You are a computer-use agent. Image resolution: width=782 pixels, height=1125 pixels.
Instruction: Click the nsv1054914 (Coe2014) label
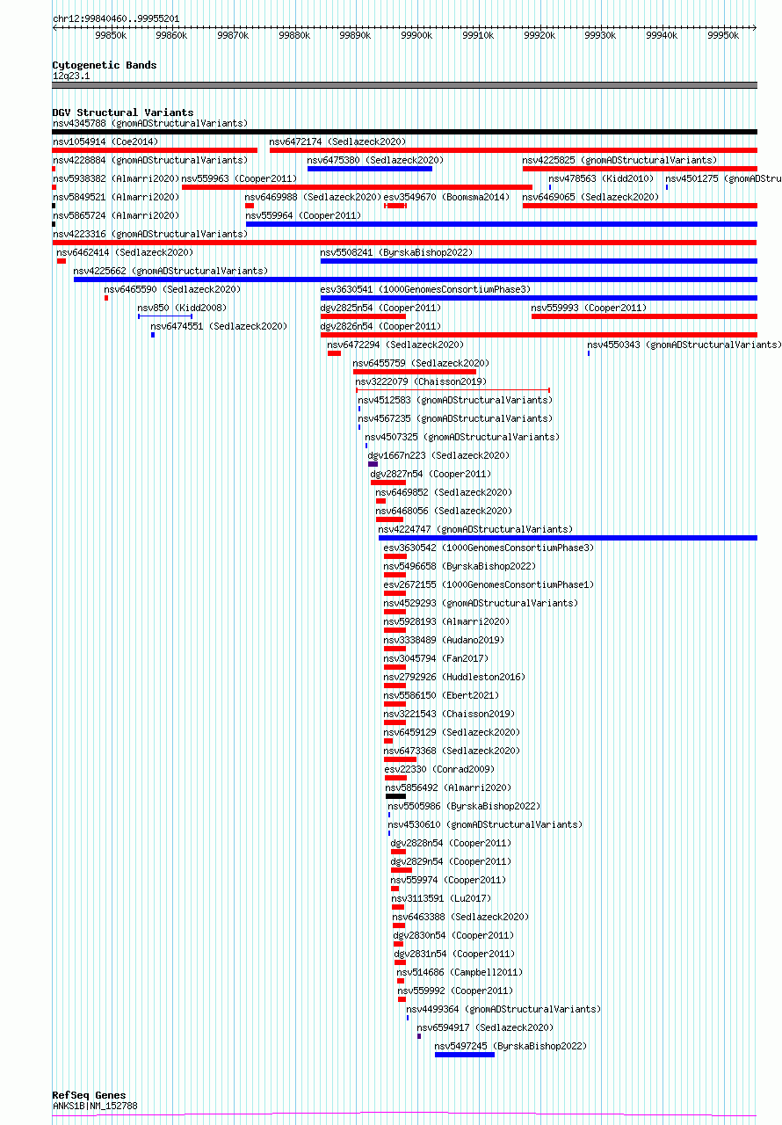105,142
